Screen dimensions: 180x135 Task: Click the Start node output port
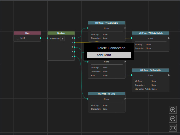pos(41,38)
